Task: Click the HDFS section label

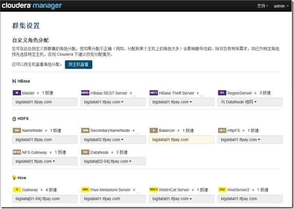Action: [23, 118]
